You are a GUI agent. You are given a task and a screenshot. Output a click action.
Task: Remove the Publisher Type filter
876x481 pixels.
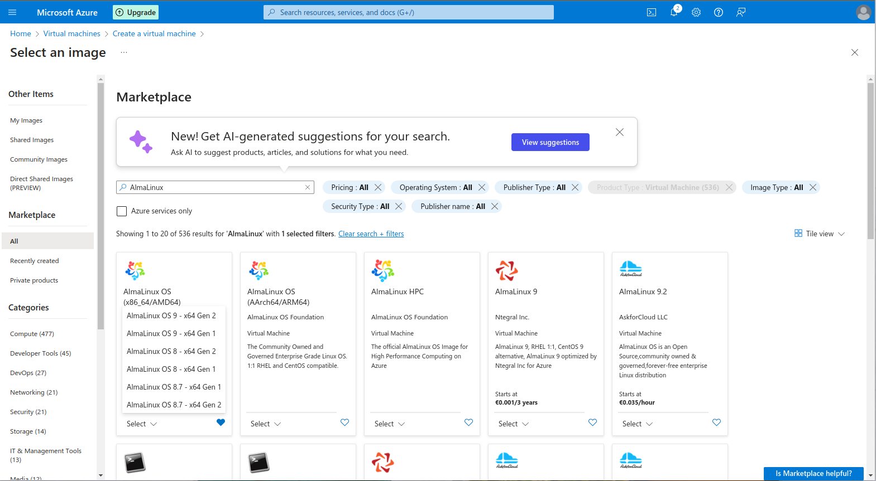coord(575,187)
